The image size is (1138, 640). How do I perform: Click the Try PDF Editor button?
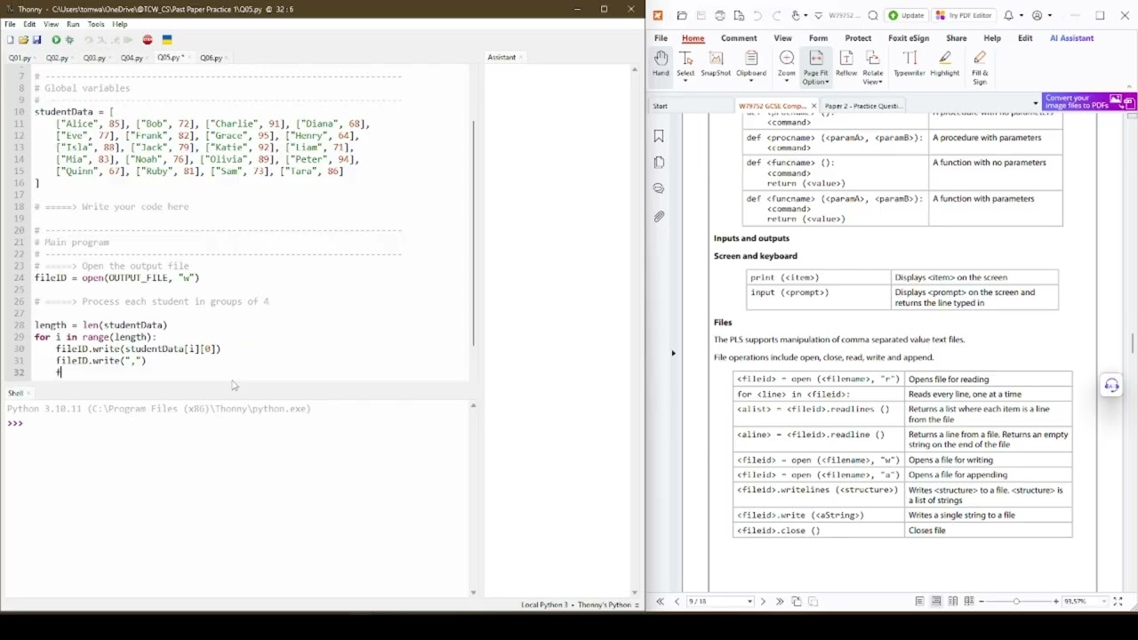coord(964,15)
